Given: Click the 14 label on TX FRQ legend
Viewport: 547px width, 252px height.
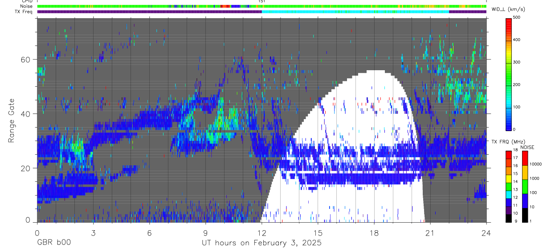Looking at the screenshot, I should point(516,182).
